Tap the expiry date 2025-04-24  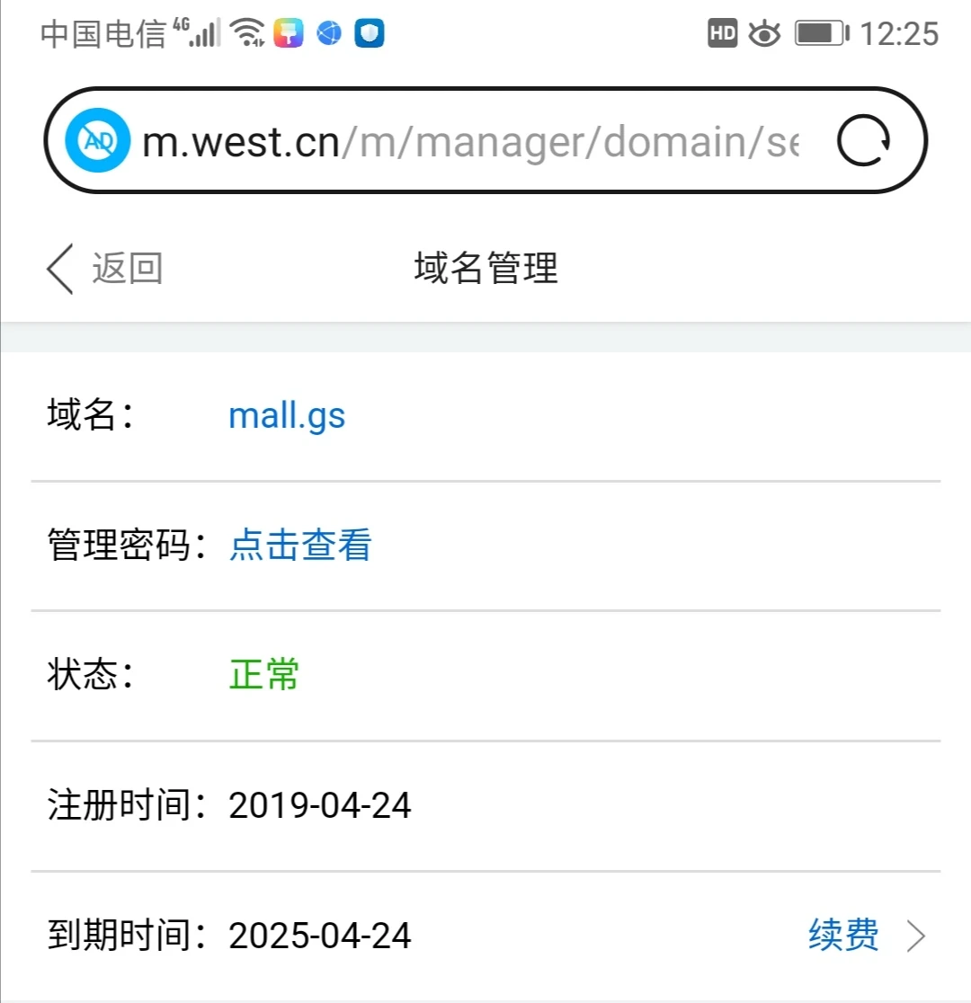pyautogui.click(x=320, y=936)
